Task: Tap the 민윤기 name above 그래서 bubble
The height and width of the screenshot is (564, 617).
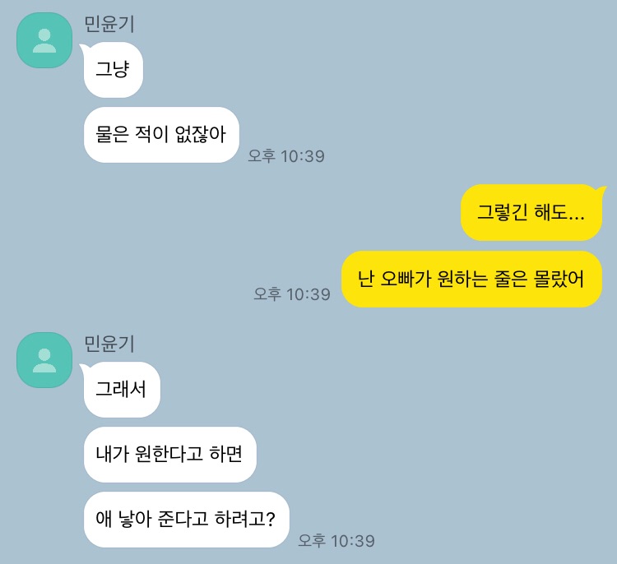Action: click(x=109, y=344)
